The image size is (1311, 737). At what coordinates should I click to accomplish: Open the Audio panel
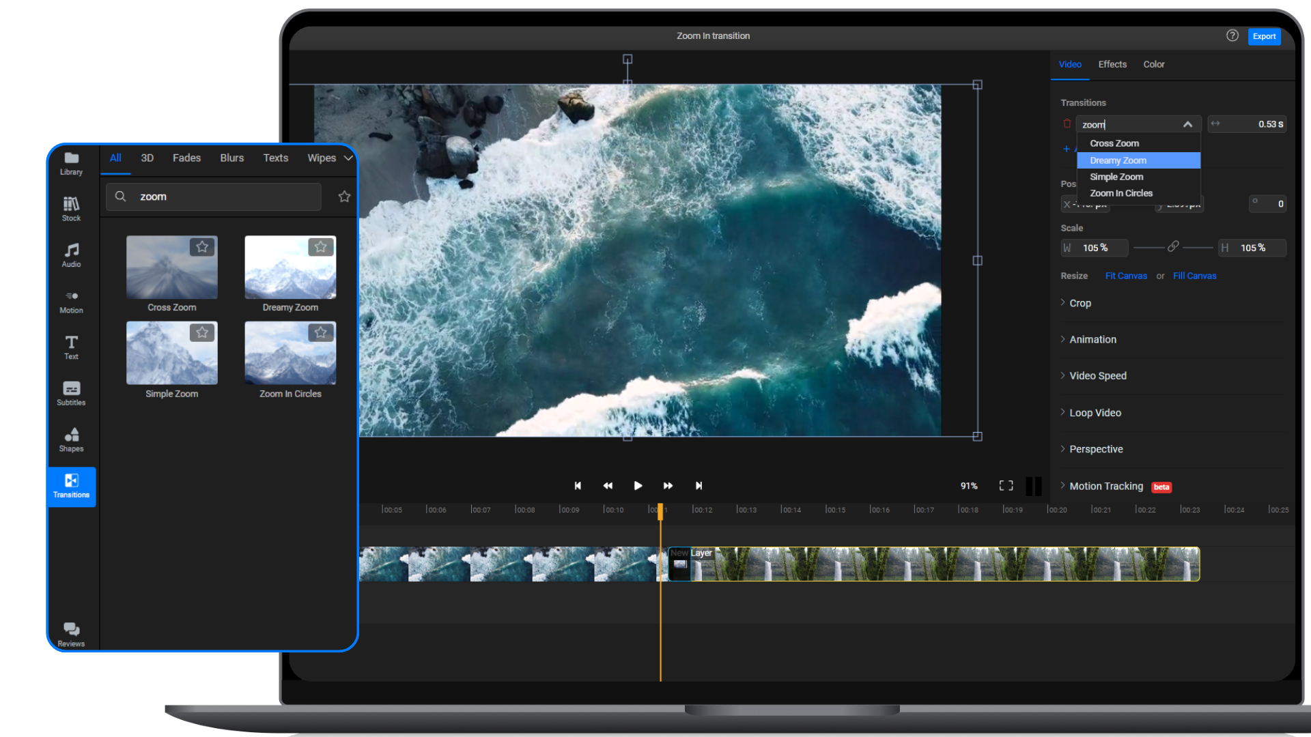71,254
